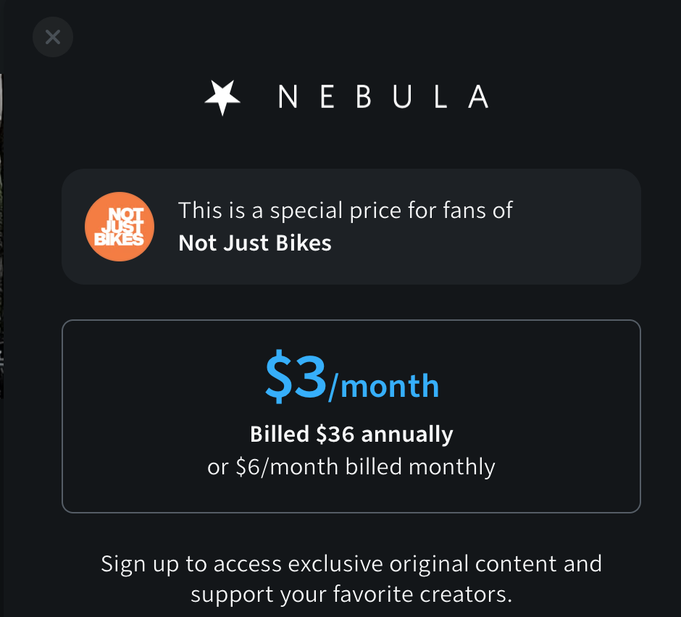Click "support your favorite creators." text

[351, 595]
